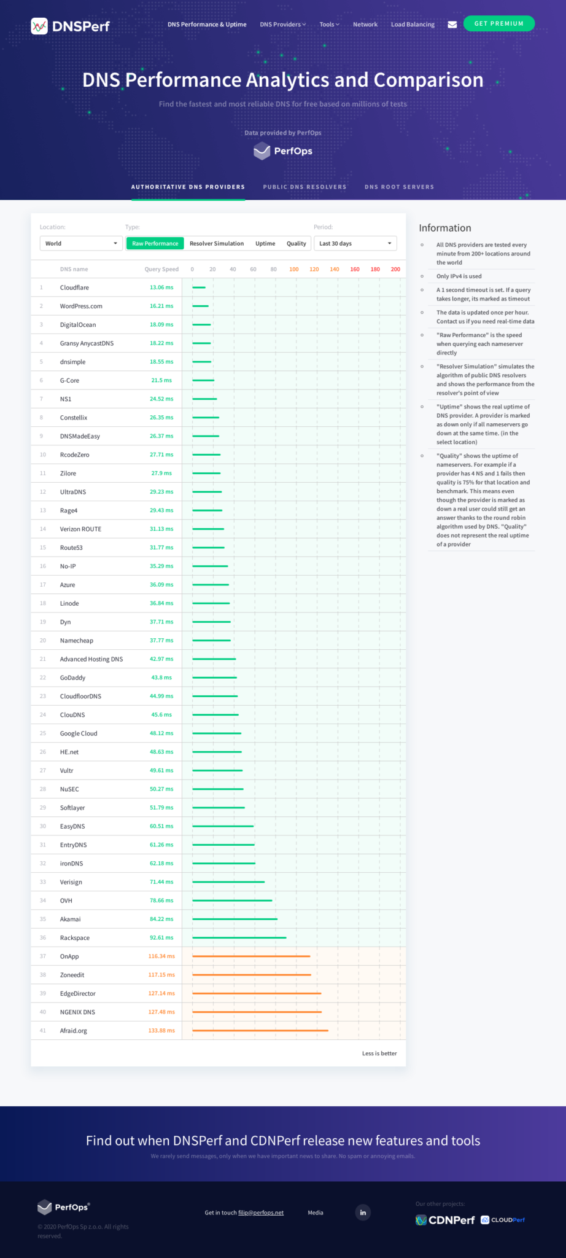Switch type to Uptime

pos(265,244)
